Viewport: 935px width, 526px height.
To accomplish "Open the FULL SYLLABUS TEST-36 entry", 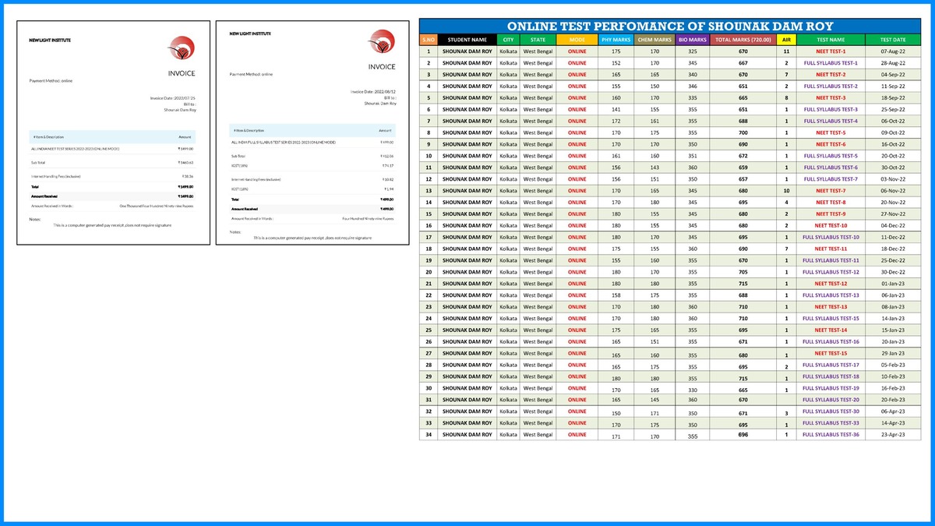I will (831, 435).
